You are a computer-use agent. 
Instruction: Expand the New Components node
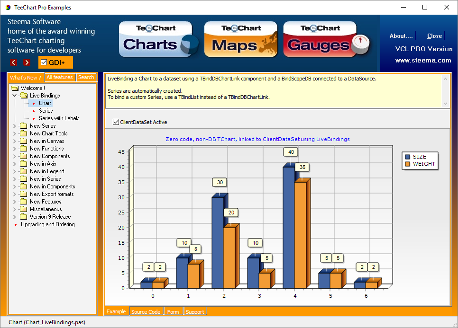(14, 156)
